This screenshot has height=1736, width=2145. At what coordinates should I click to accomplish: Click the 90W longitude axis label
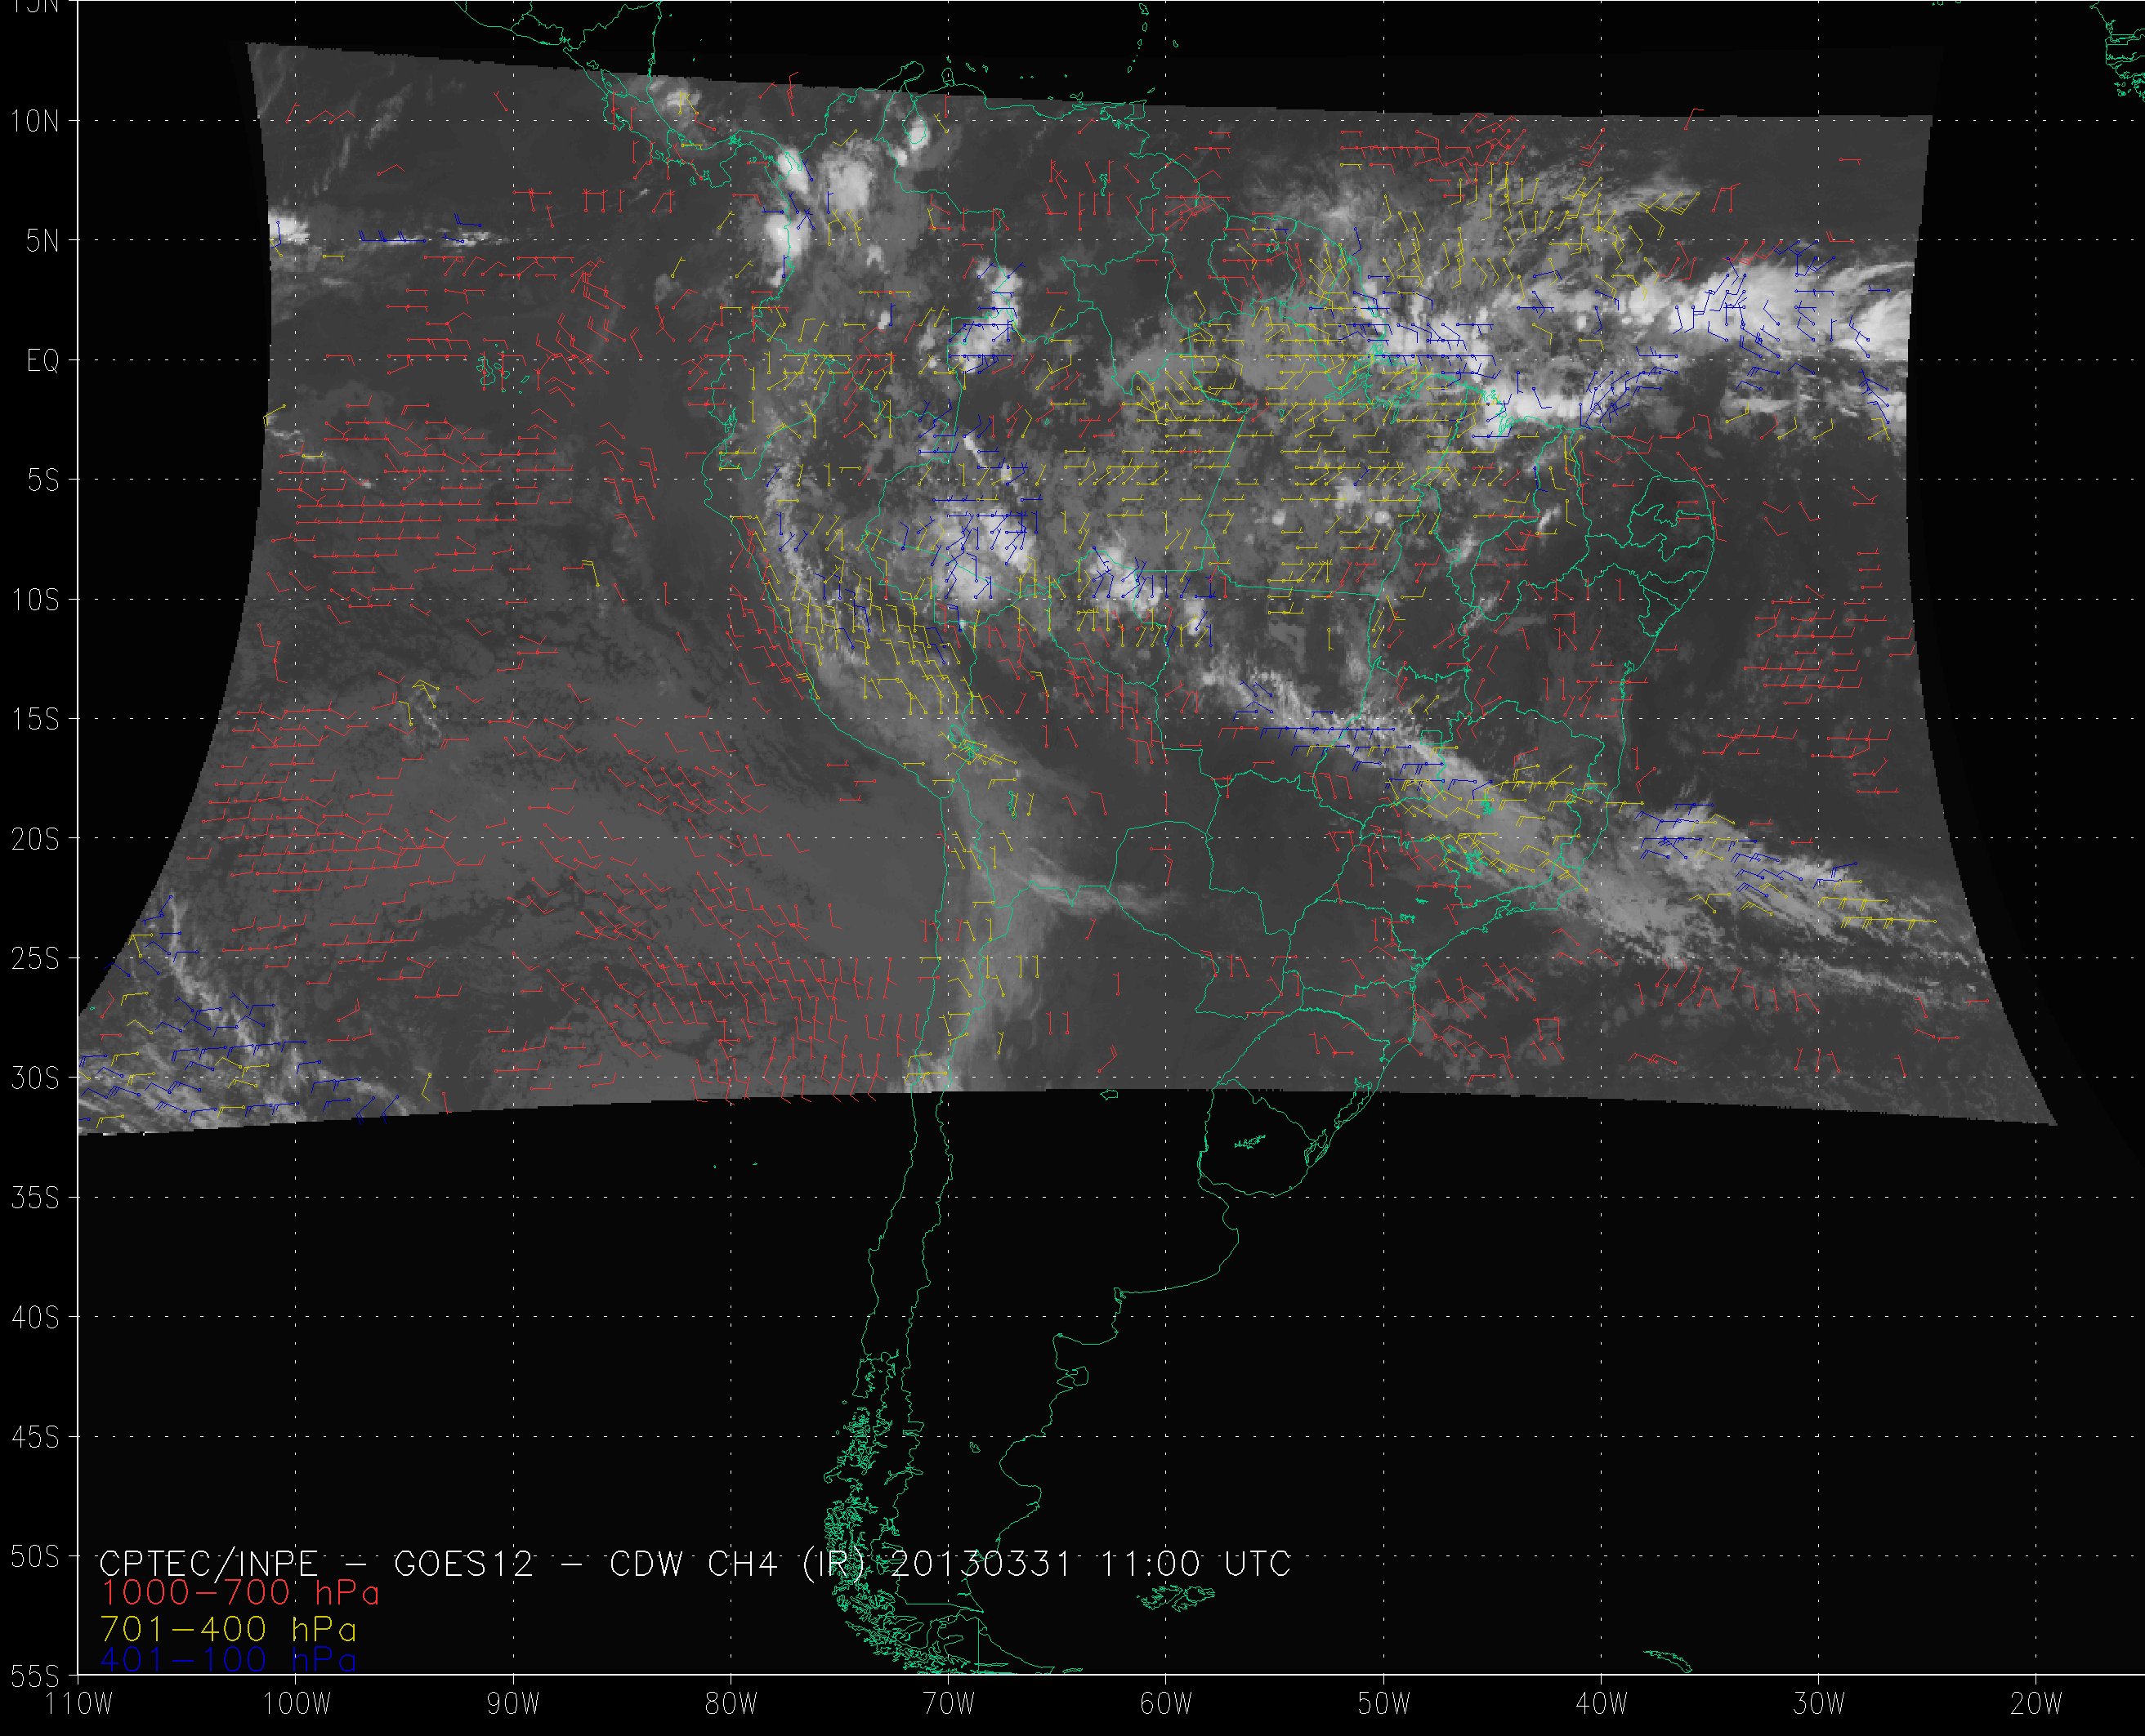coord(513,1704)
